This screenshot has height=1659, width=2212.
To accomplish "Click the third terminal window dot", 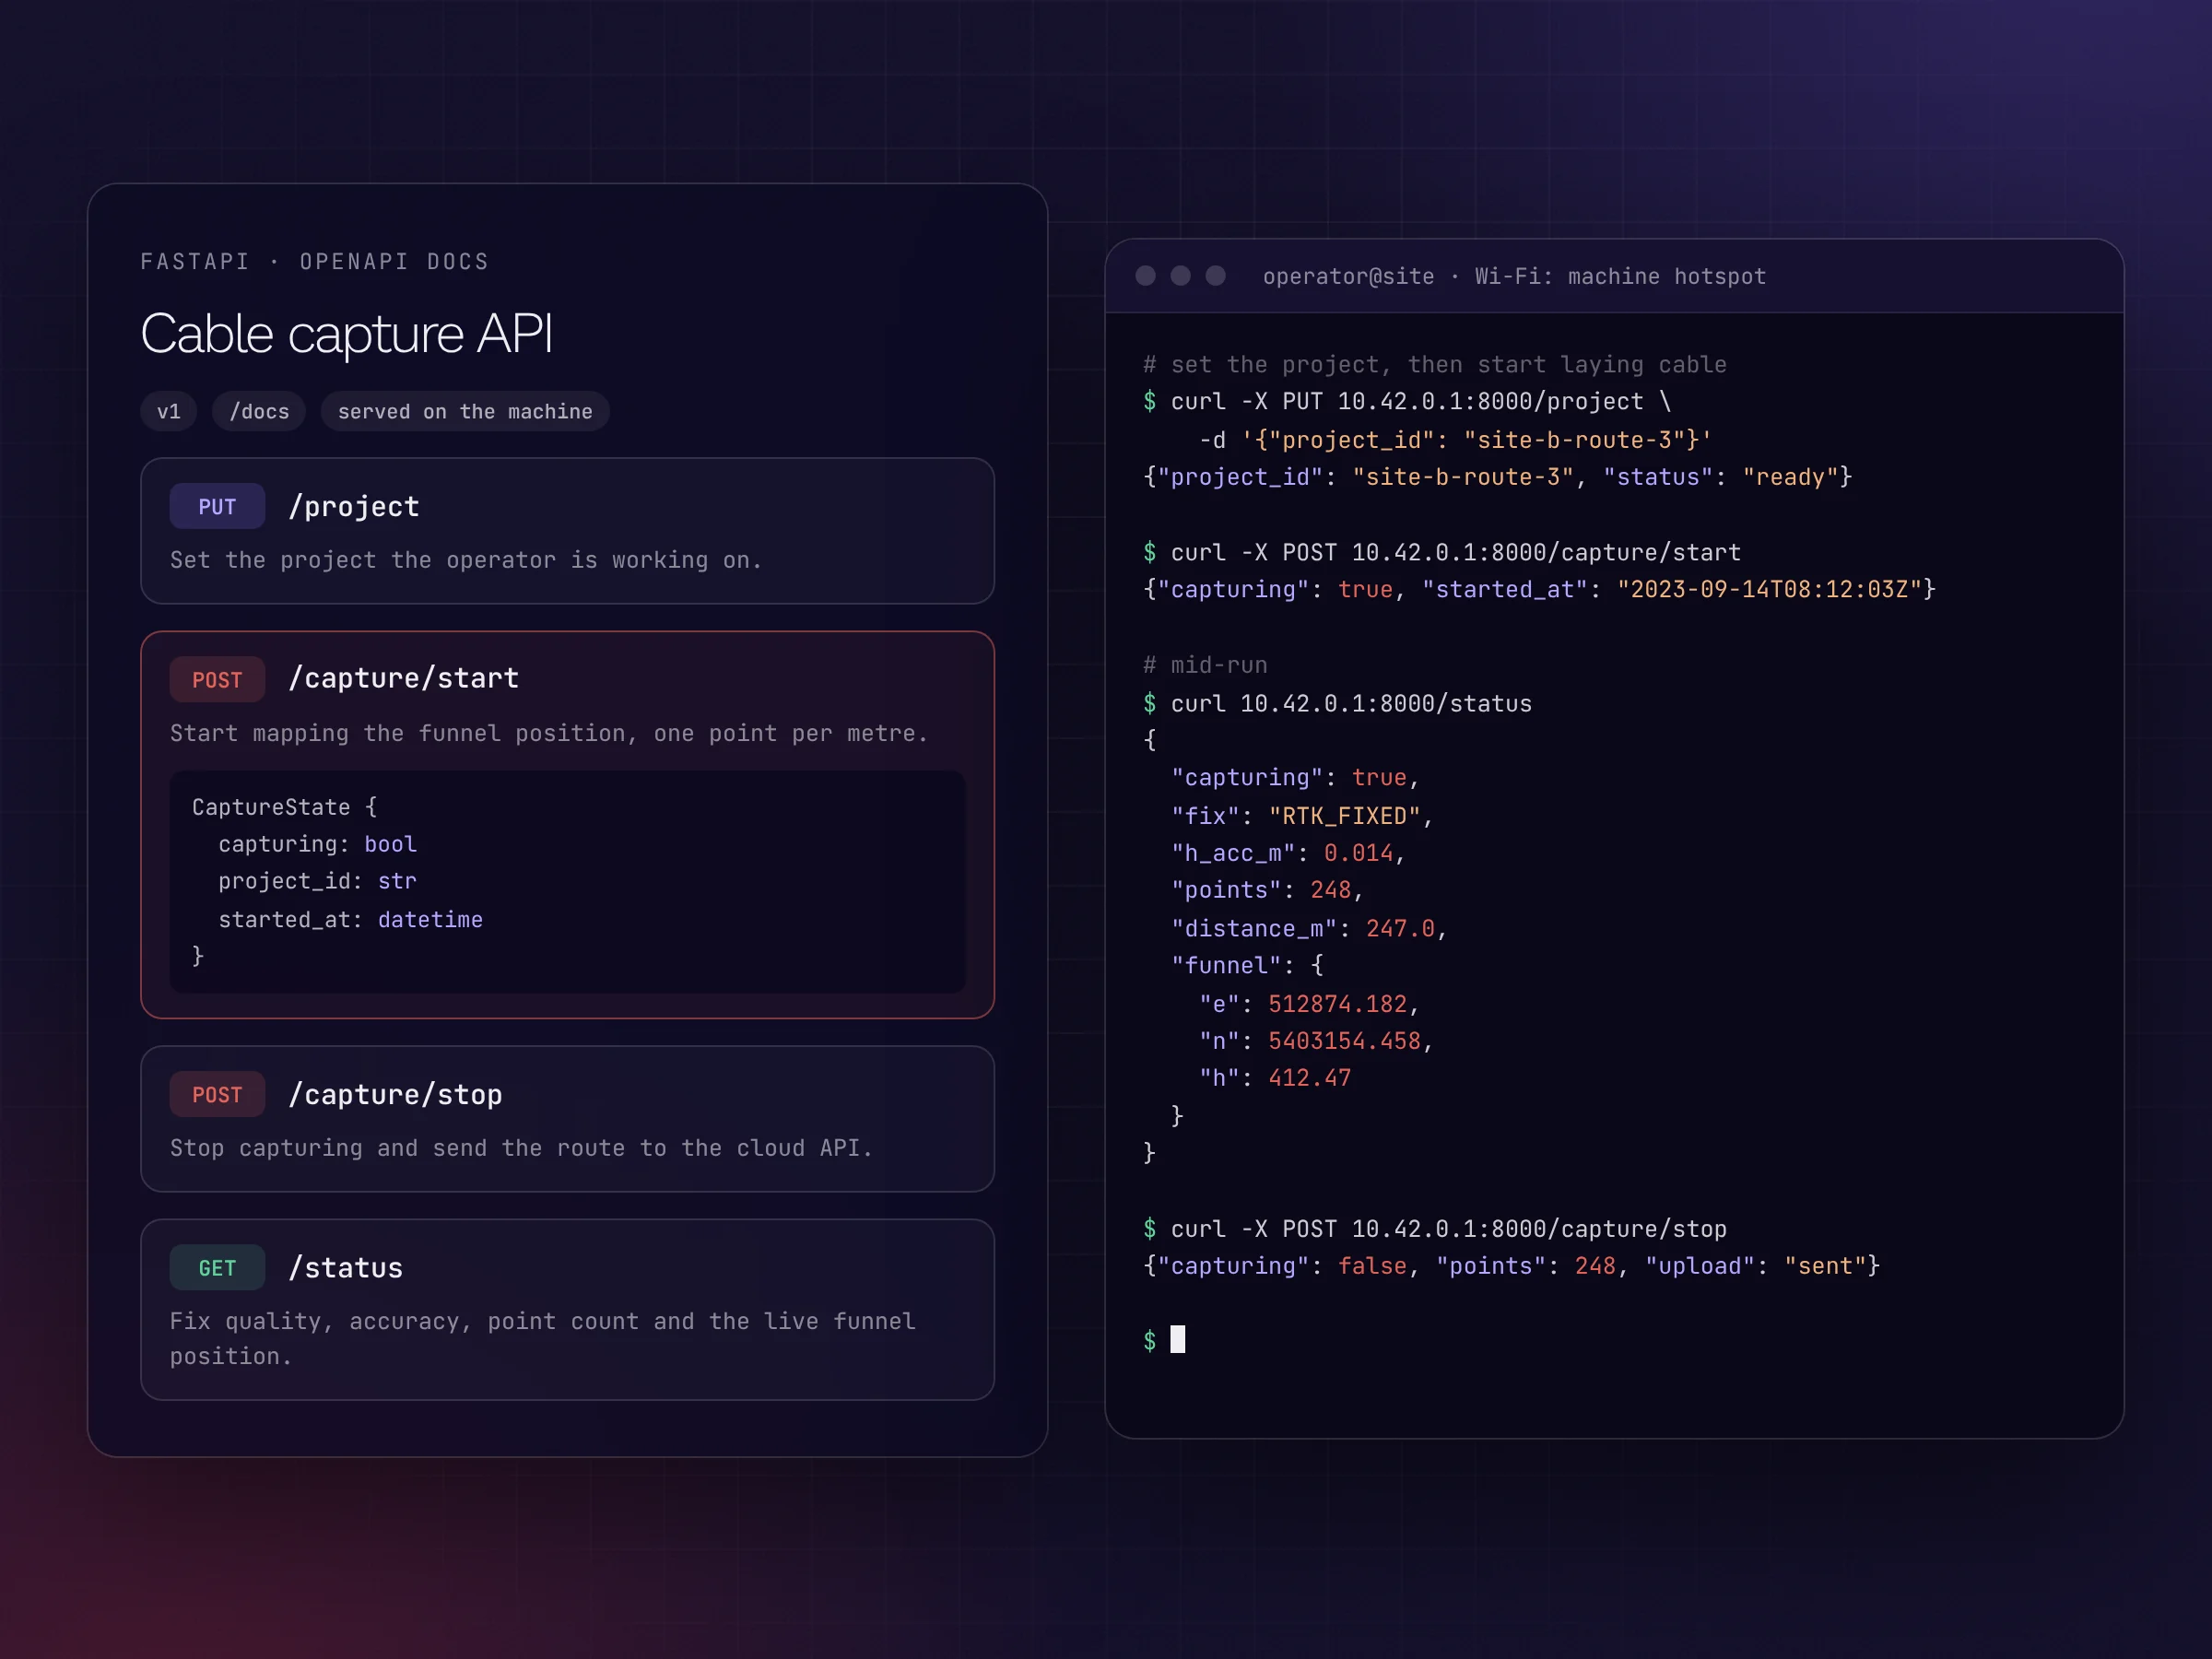I will 1216,276.
